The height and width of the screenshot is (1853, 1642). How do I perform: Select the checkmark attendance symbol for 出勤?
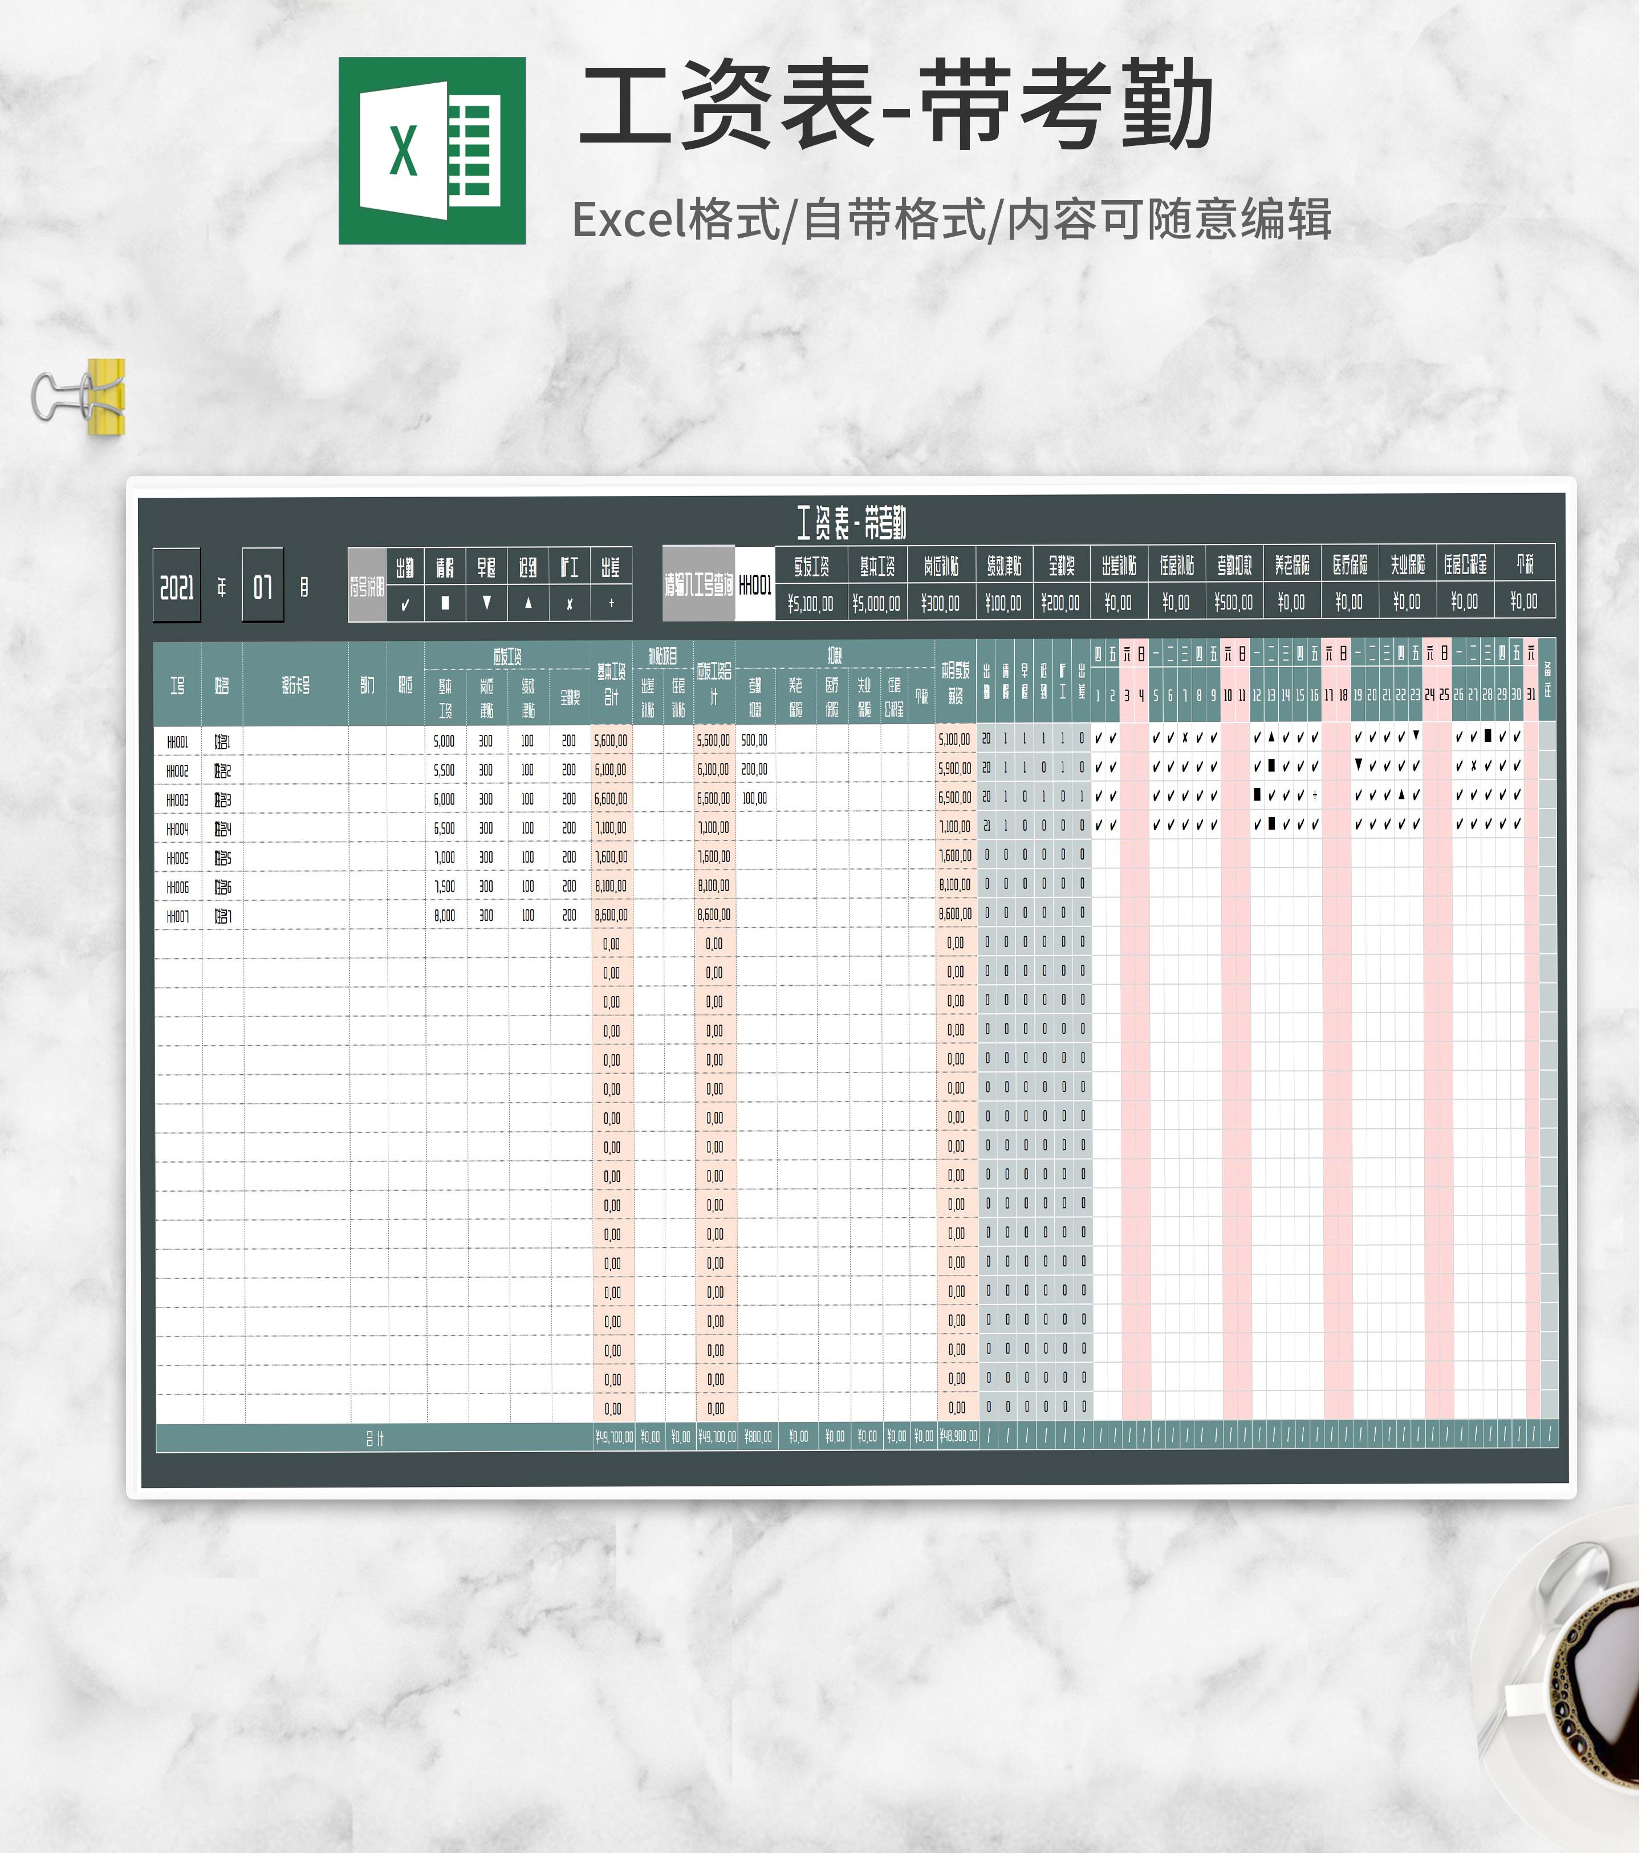(x=405, y=605)
